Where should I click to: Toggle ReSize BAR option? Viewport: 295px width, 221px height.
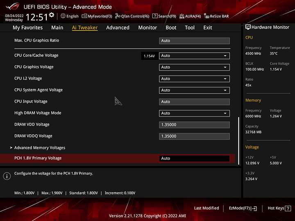(216, 16)
